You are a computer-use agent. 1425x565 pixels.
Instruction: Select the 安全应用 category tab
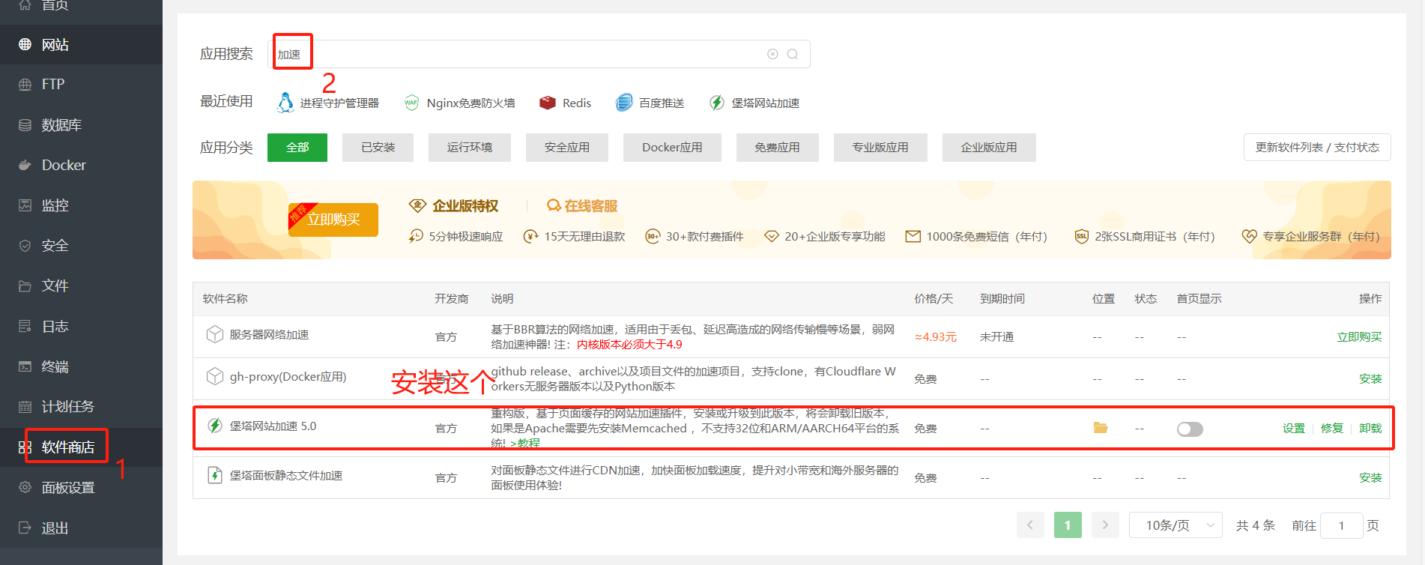(x=567, y=148)
